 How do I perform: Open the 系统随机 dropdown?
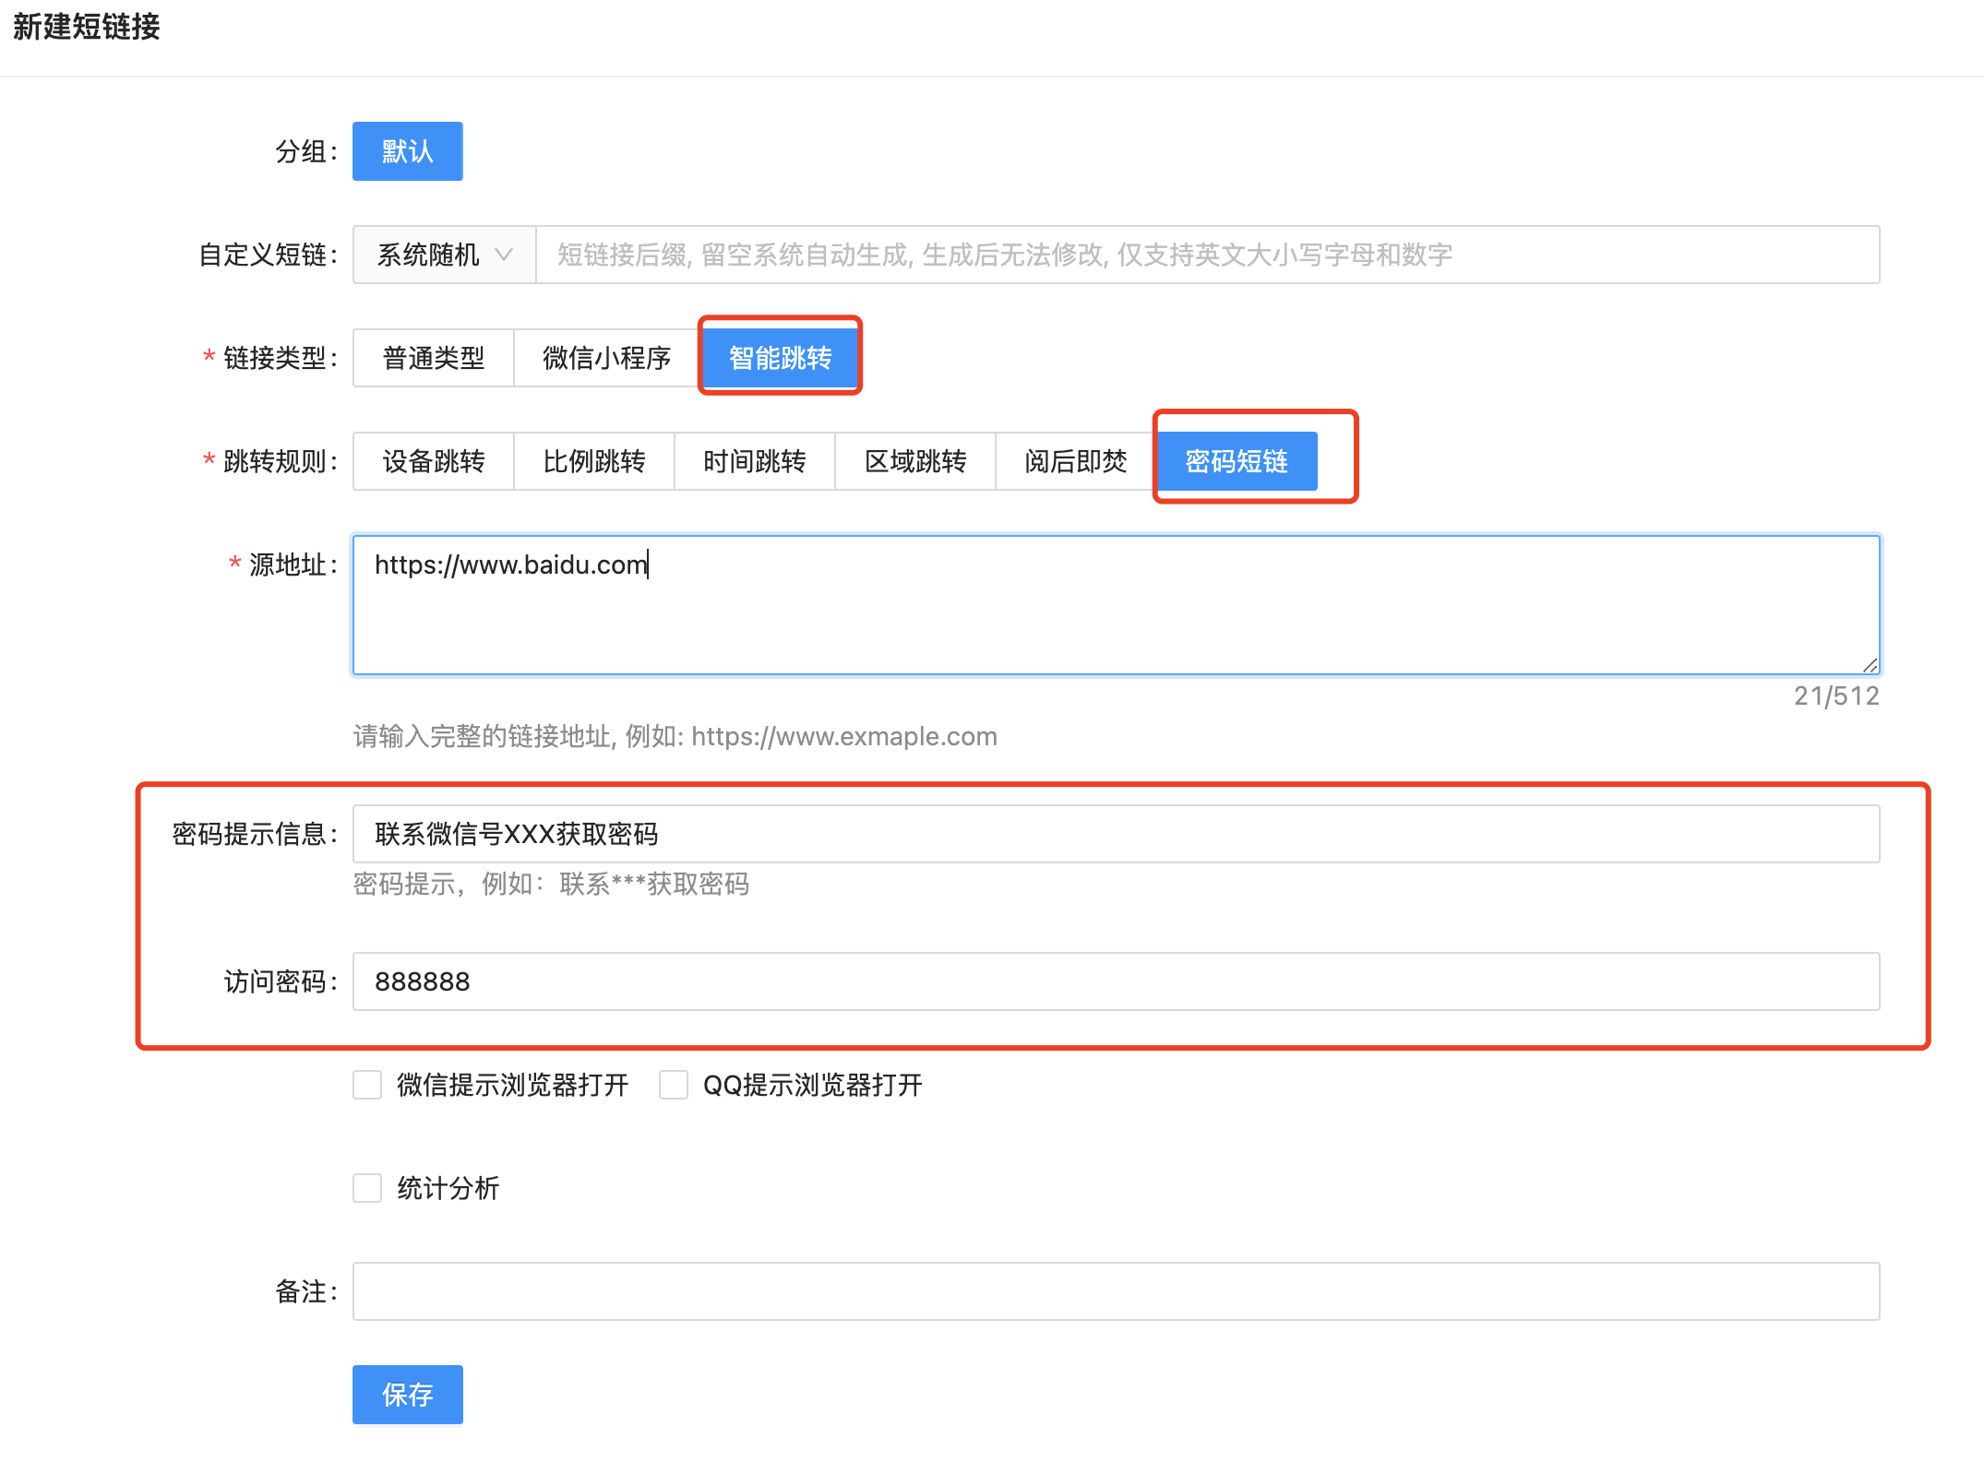coord(428,255)
